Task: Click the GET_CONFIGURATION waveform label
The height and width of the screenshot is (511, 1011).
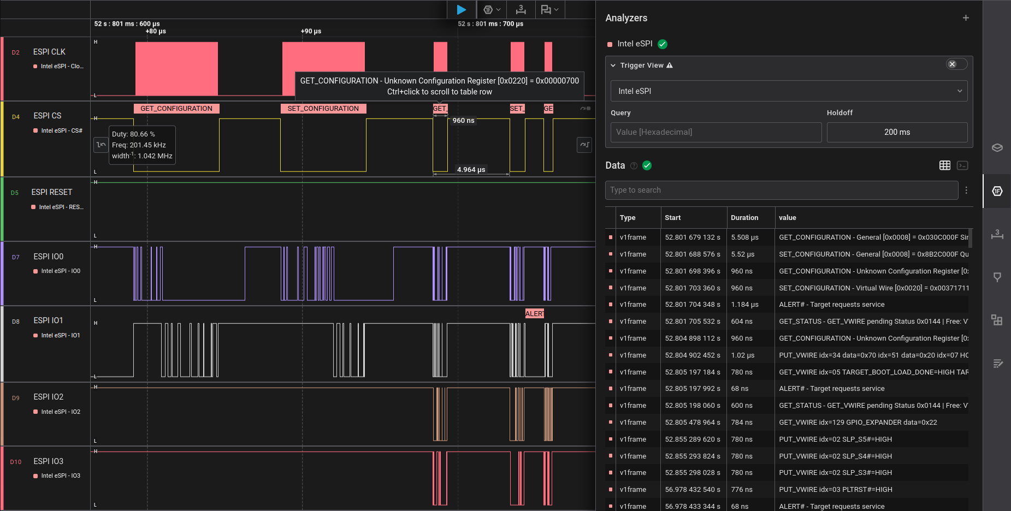Action: tap(176, 109)
